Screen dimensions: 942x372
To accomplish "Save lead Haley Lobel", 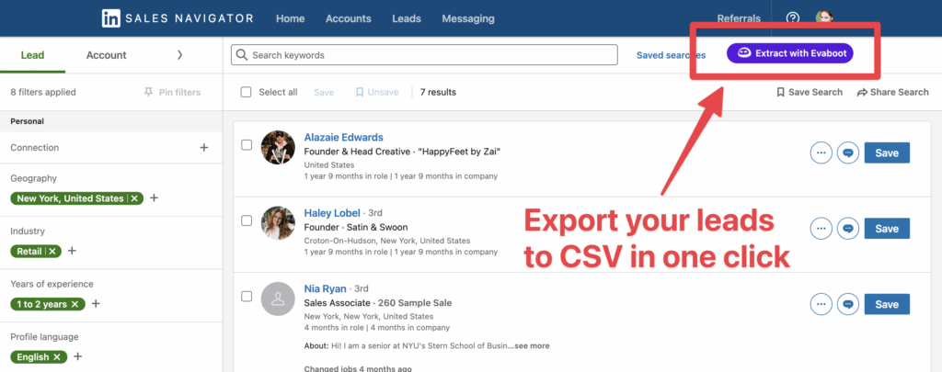I will click(887, 229).
